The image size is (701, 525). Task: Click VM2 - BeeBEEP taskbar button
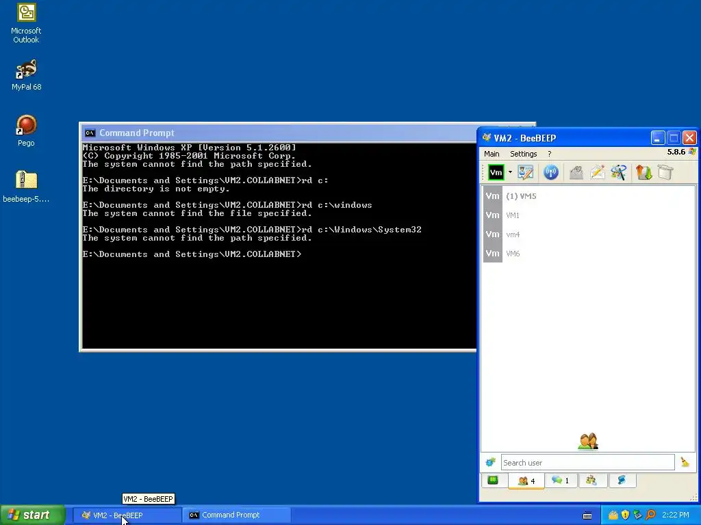[x=127, y=515]
